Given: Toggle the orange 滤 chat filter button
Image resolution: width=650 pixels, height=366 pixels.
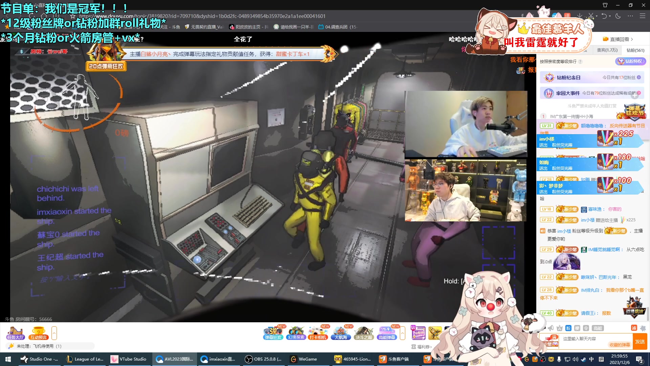Looking at the screenshot, I should click(x=634, y=328).
